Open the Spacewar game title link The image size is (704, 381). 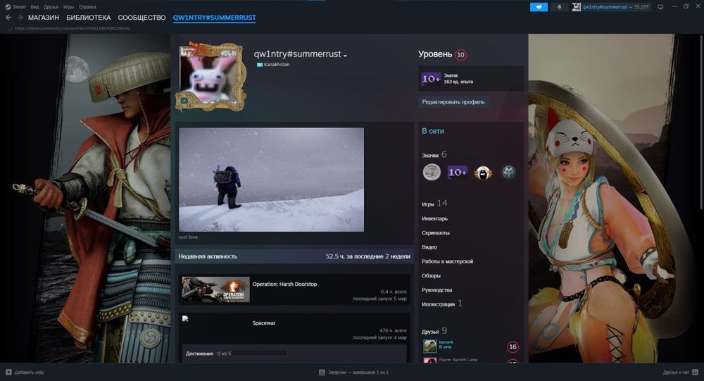coord(264,323)
